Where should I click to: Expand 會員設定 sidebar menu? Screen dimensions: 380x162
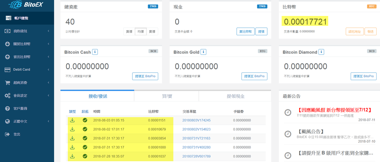click(x=49, y=95)
